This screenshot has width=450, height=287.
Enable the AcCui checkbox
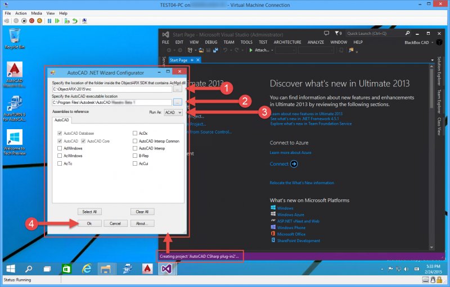[135, 163]
